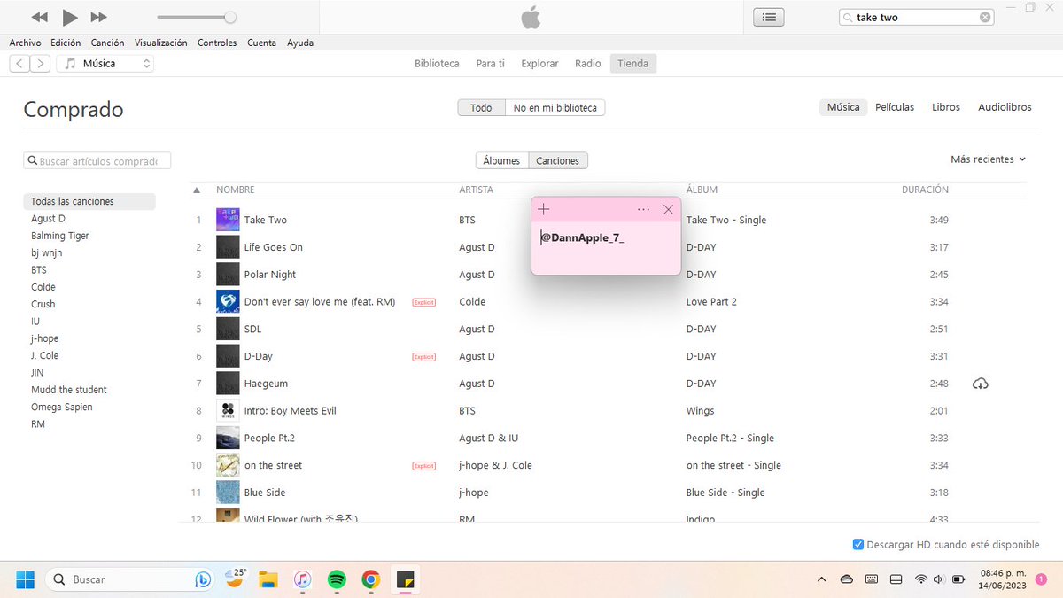
Task: Select Todas las canciones in sidebar
Action: 89,201
